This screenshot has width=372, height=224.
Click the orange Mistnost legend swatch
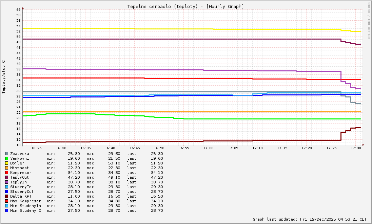6,168
